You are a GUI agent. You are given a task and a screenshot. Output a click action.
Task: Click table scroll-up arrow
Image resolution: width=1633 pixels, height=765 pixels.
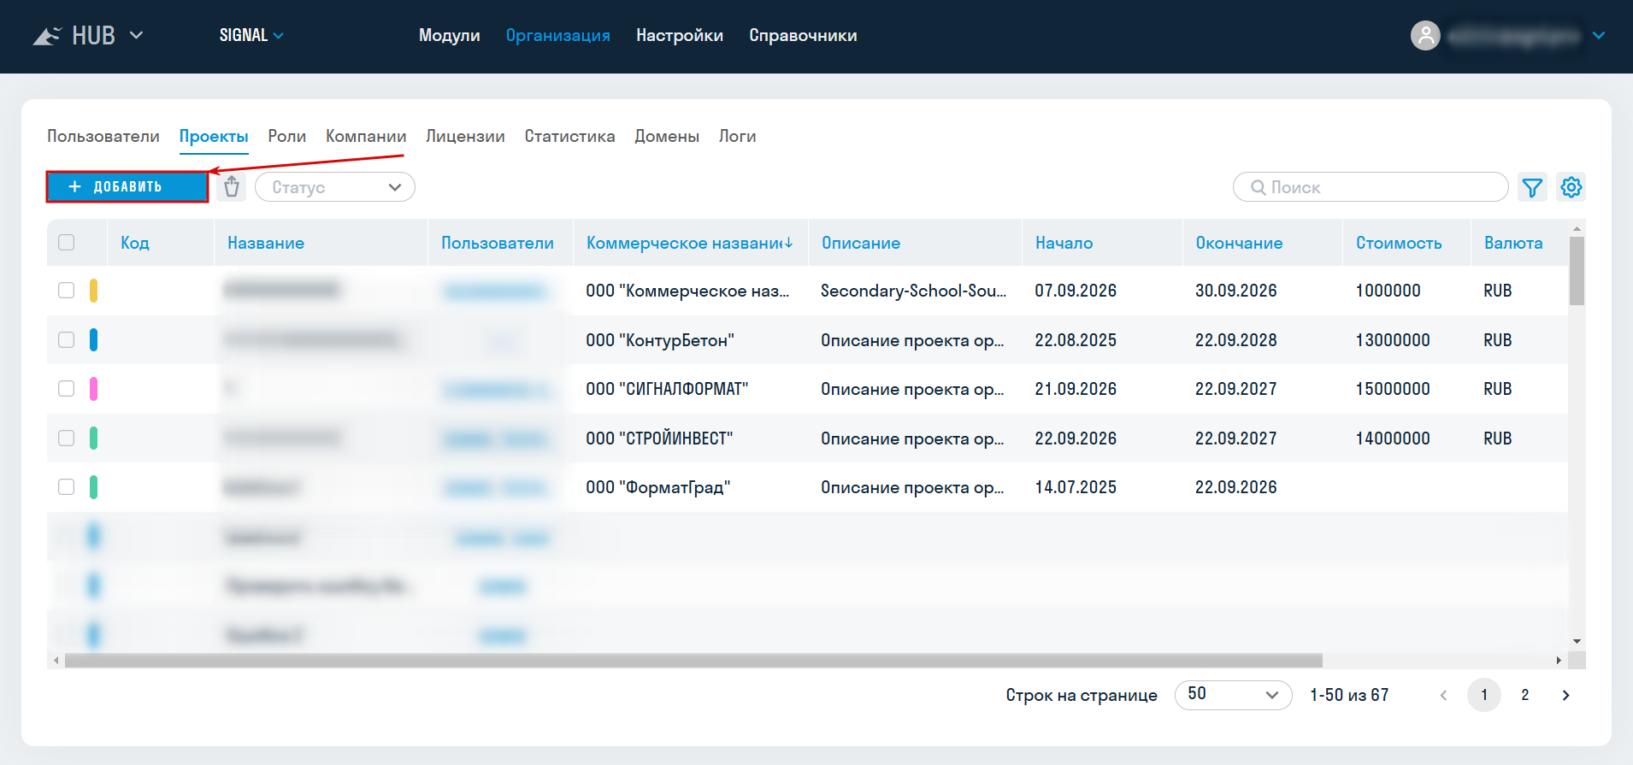click(x=1577, y=229)
